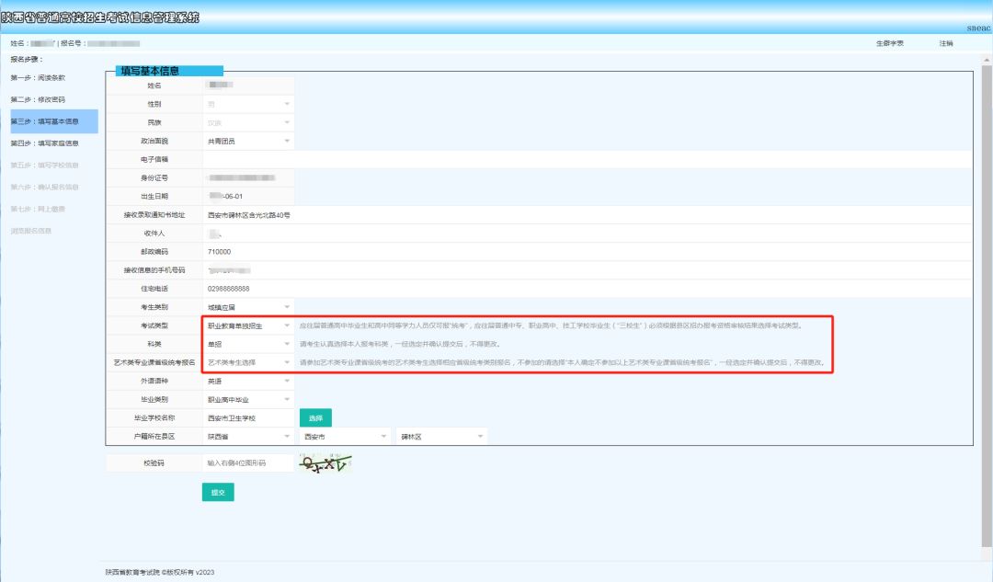Click the 报名步骤 sidebar heading
993x582 pixels.
(27, 59)
